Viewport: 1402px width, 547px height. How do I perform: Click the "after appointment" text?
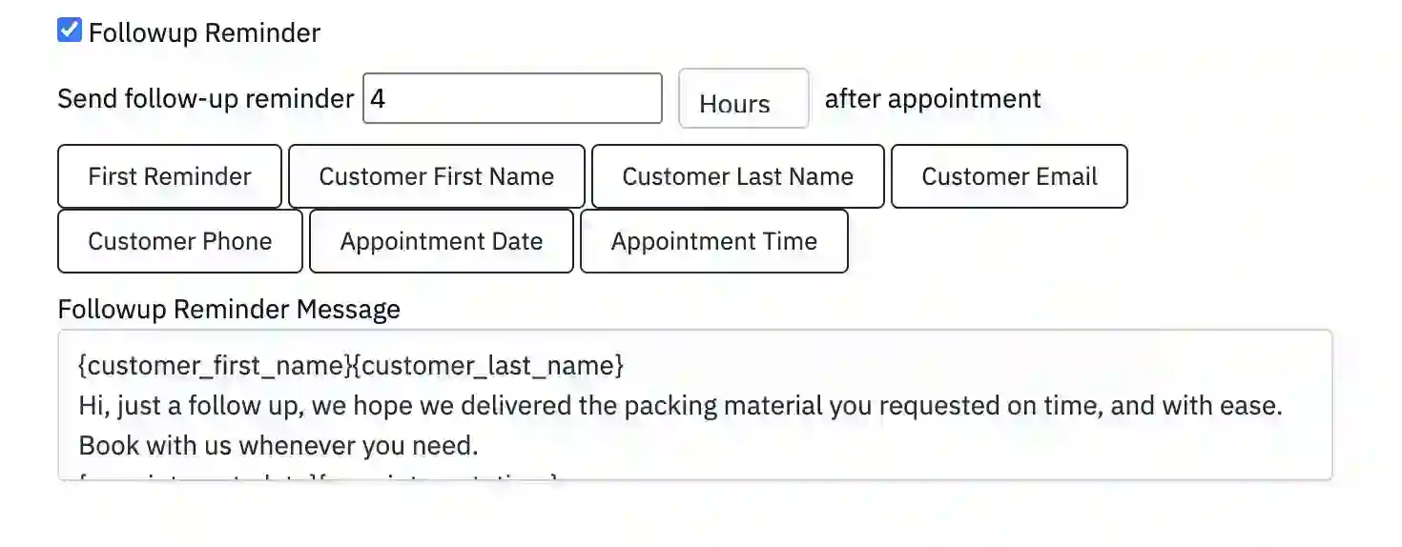[x=933, y=99]
